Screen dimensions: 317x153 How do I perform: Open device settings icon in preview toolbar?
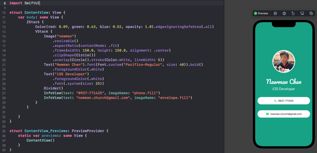302,13
